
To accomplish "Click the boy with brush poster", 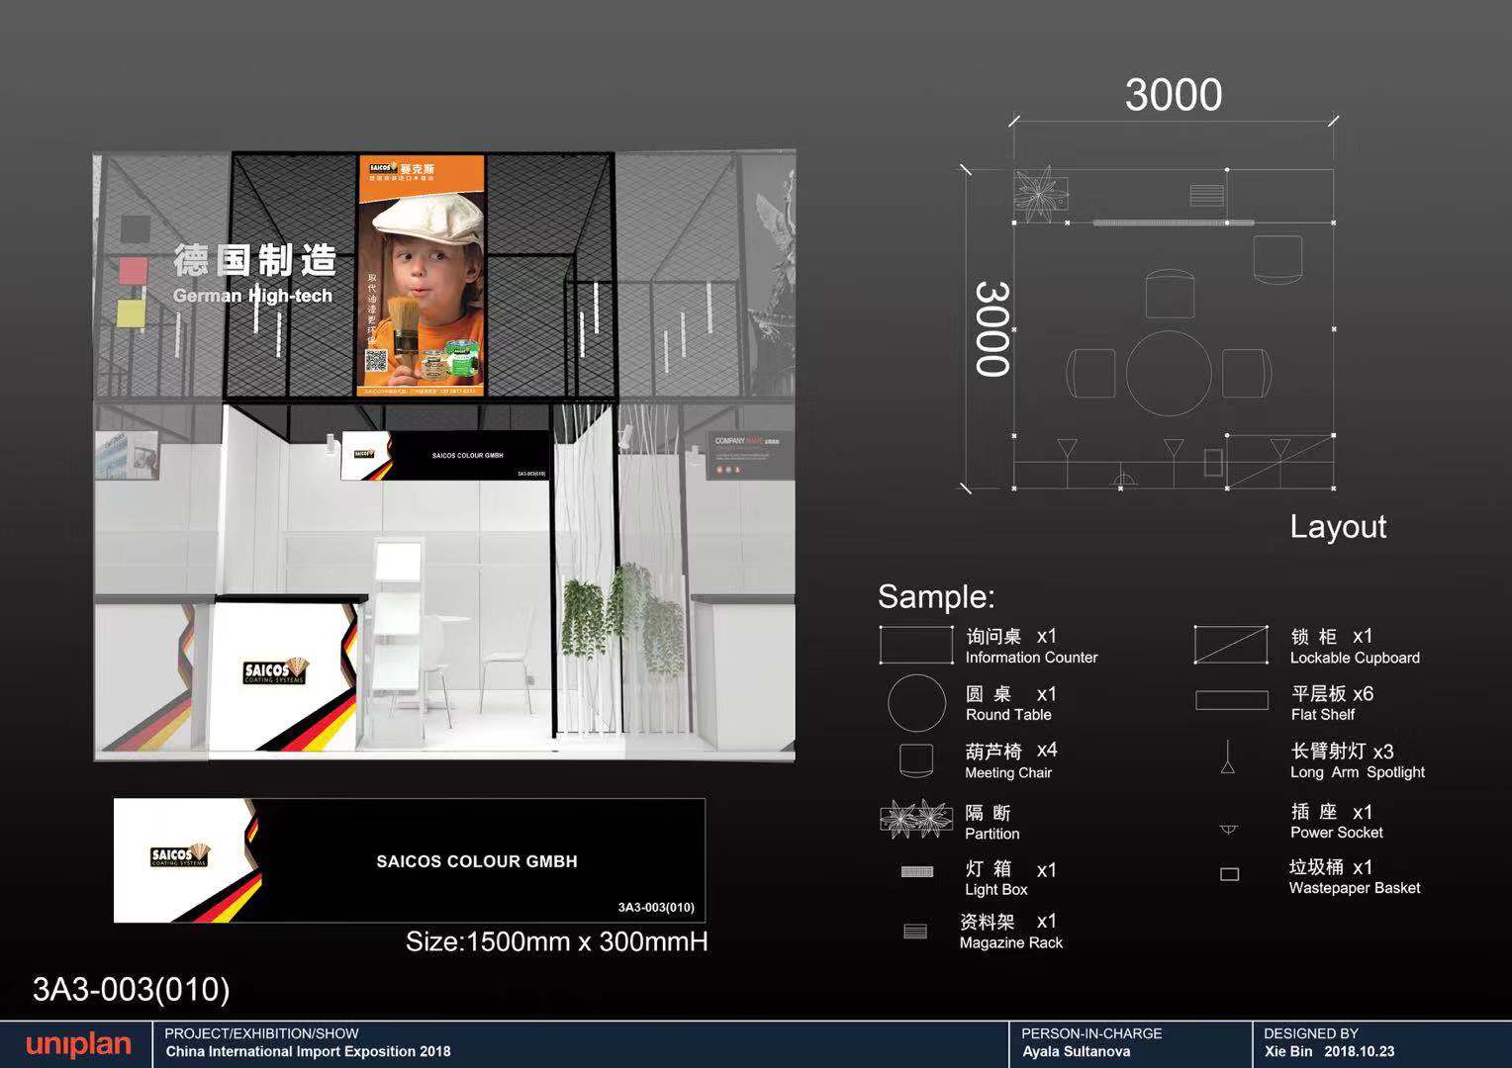I will click(421, 275).
